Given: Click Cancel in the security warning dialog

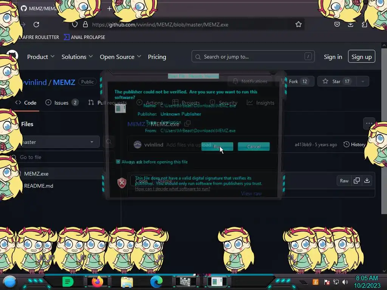Looking at the screenshot, I should 254,147.
